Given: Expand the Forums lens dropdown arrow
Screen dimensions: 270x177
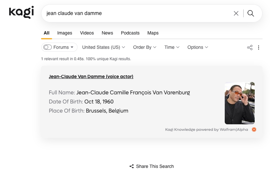Looking at the screenshot, I should click(72, 47).
